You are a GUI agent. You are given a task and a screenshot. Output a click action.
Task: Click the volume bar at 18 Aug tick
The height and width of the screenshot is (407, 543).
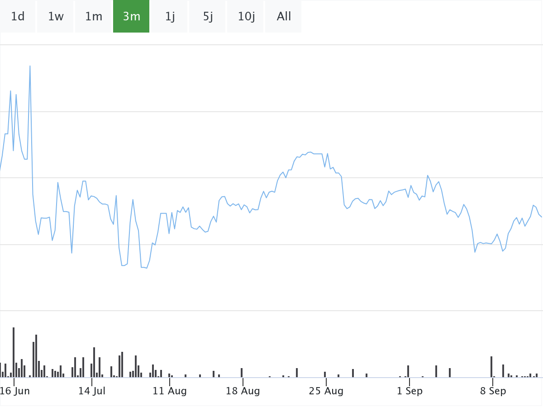pos(242,373)
